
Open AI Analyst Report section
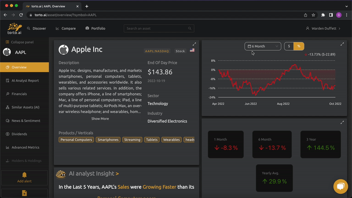[25, 81]
